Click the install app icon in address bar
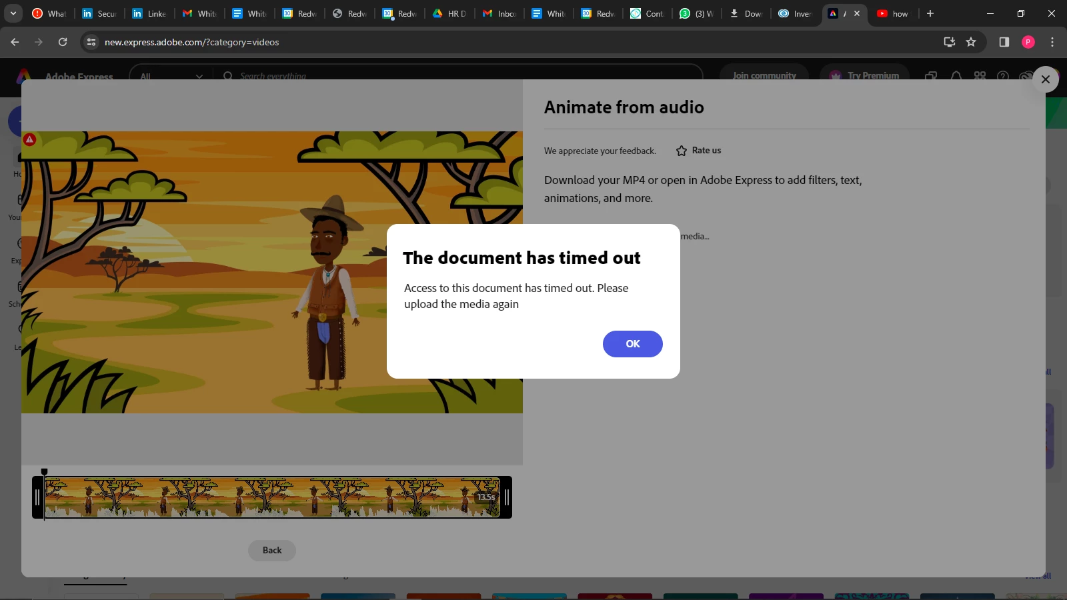Viewport: 1067px width, 600px height. click(950, 42)
